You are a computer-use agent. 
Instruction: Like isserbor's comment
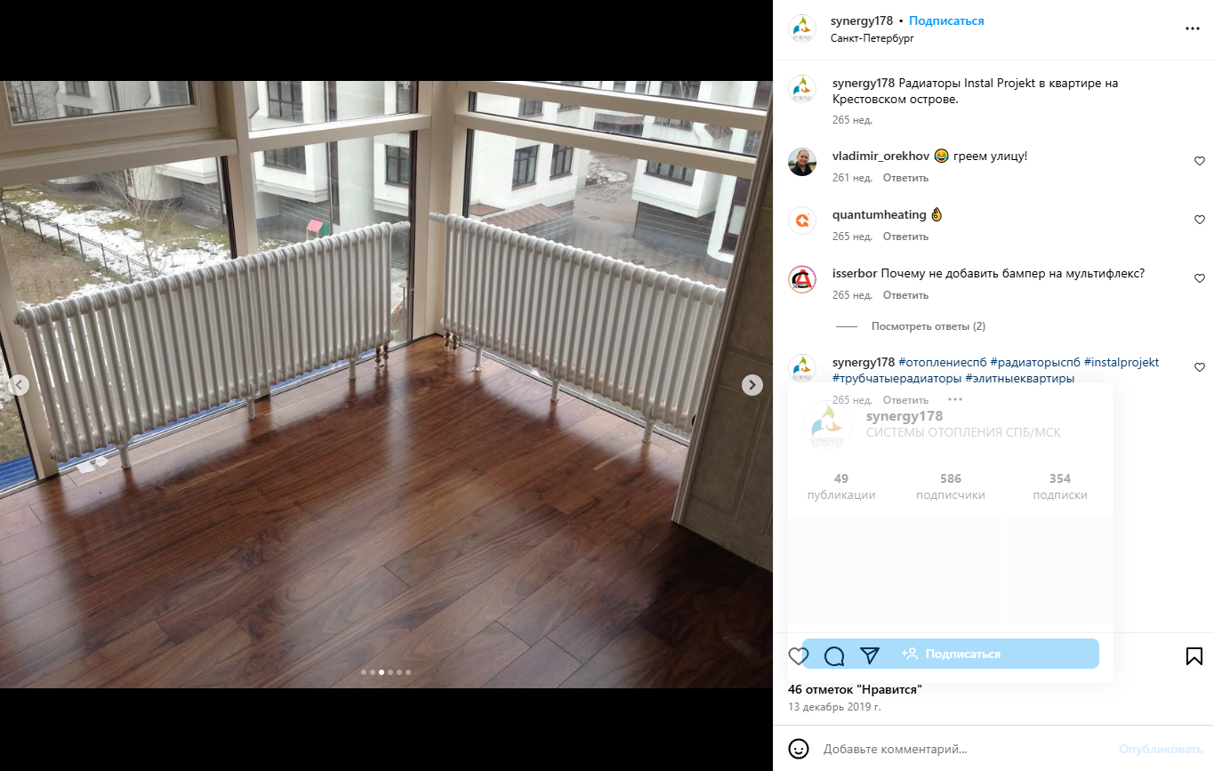pyautogui.click(x=1199, y=278)
